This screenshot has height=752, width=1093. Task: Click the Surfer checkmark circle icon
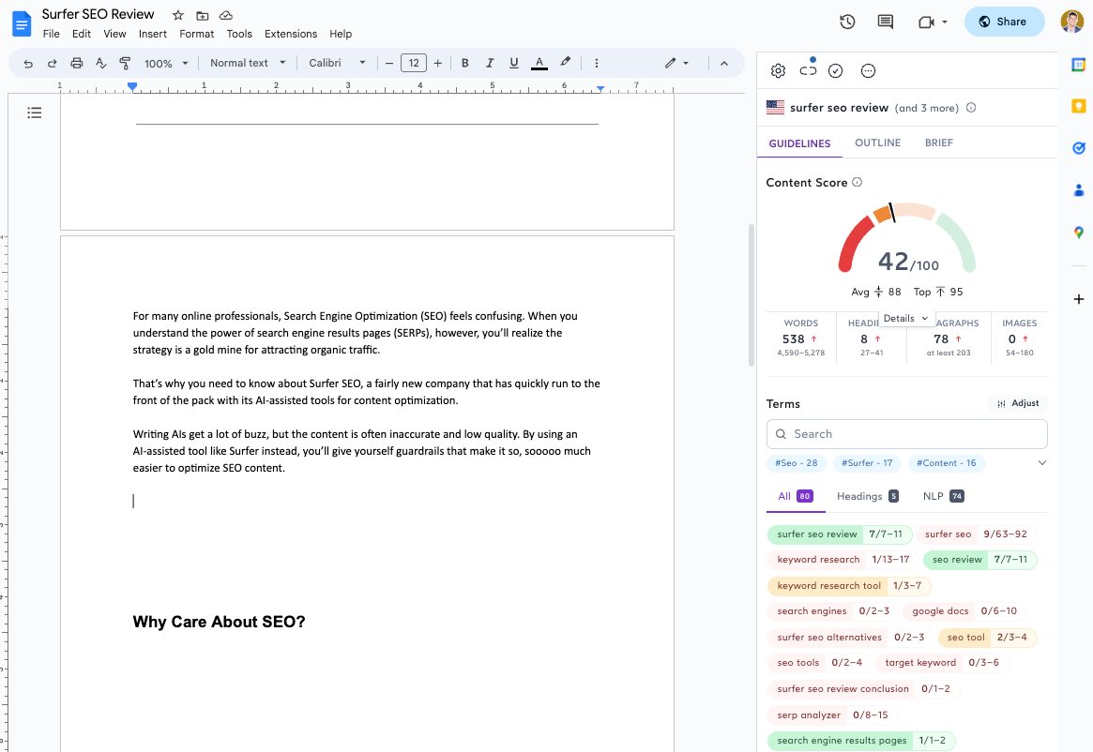(835, 70)
